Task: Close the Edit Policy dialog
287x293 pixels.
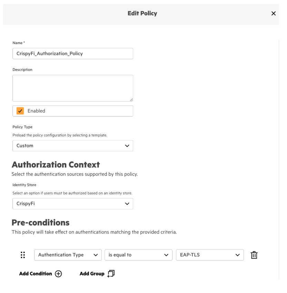Action: [274, 13]
